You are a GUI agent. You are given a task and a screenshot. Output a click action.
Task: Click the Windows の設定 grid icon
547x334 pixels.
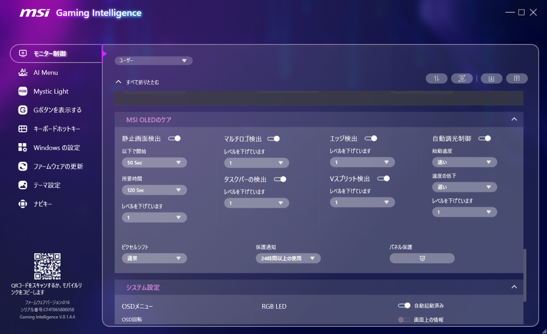point(23,147)
